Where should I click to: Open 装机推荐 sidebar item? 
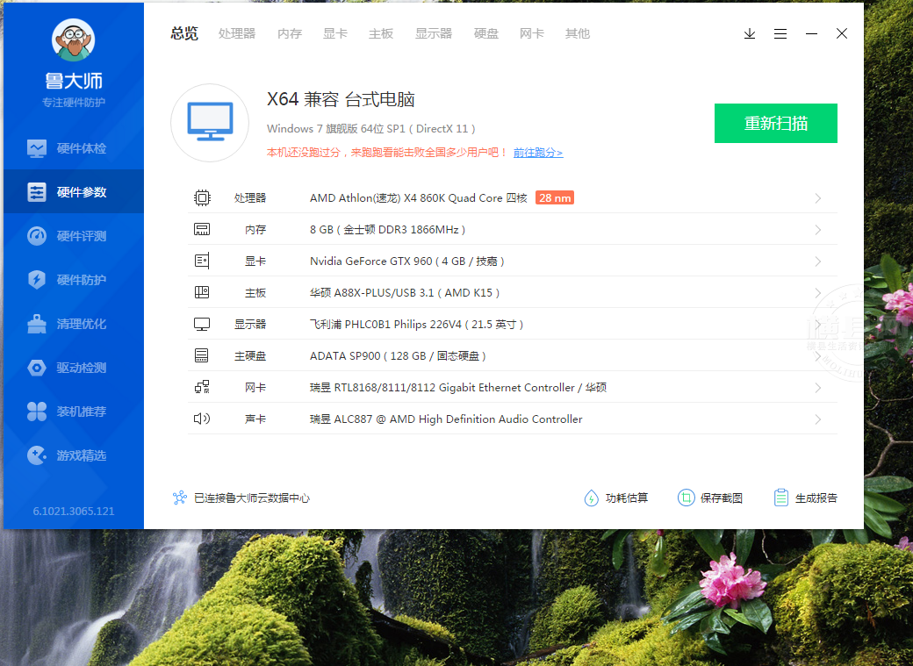74,412
